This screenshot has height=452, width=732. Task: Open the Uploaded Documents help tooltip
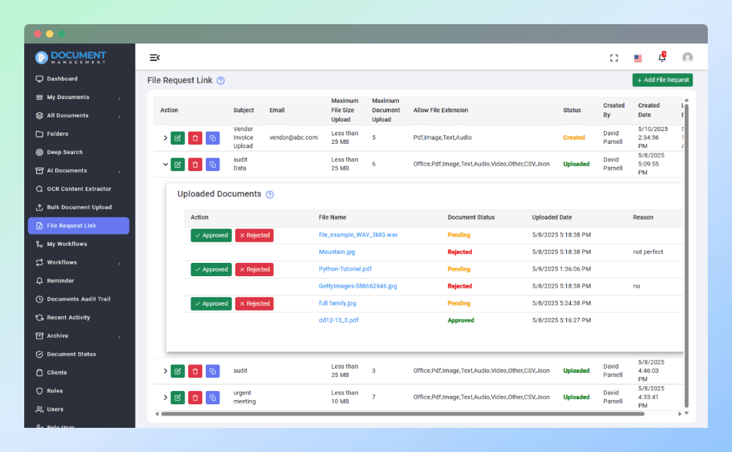(270, 194)
